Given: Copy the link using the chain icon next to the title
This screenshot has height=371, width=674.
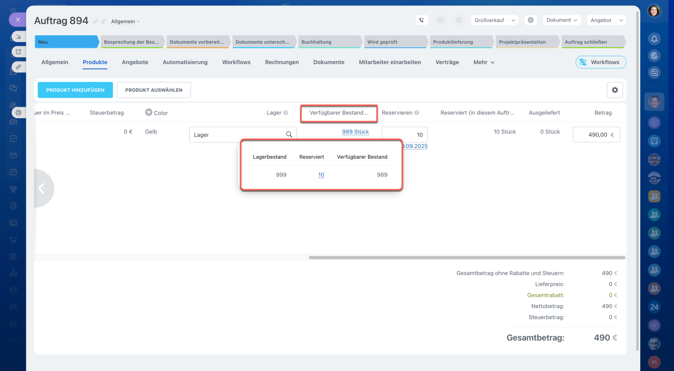Looking at the screenshot, I should coord(104,22).
